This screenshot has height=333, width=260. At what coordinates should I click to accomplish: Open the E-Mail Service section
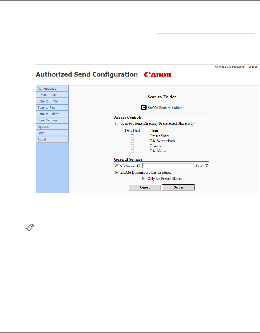(52, 95)
